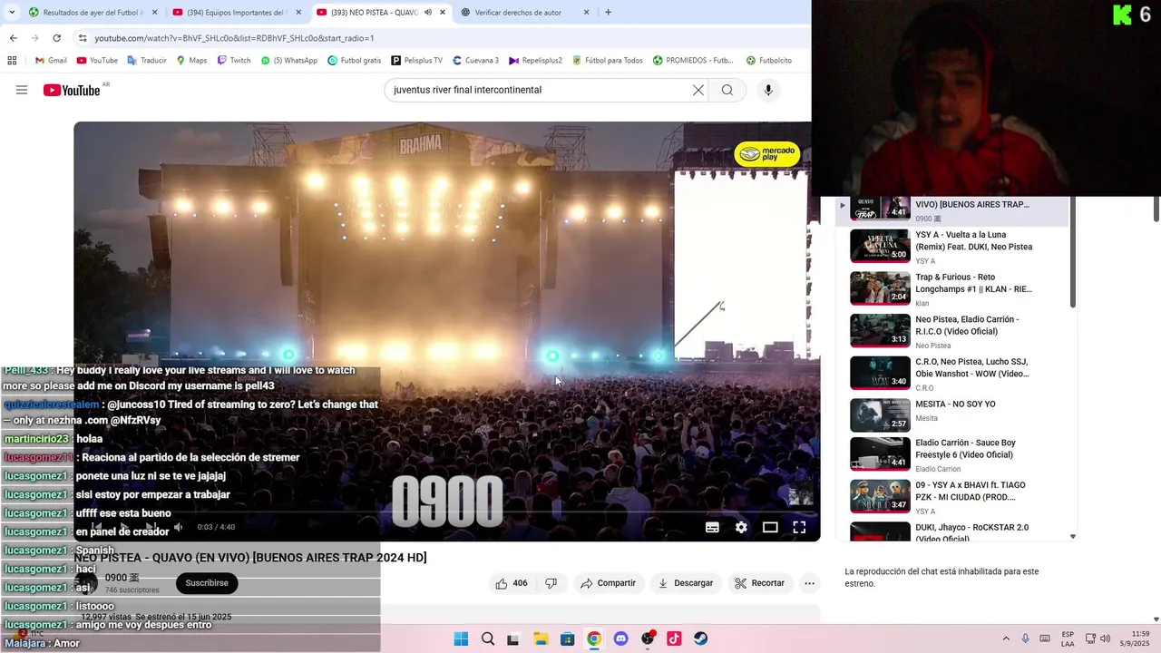Open the Gmail bookmark

(51, 61)
